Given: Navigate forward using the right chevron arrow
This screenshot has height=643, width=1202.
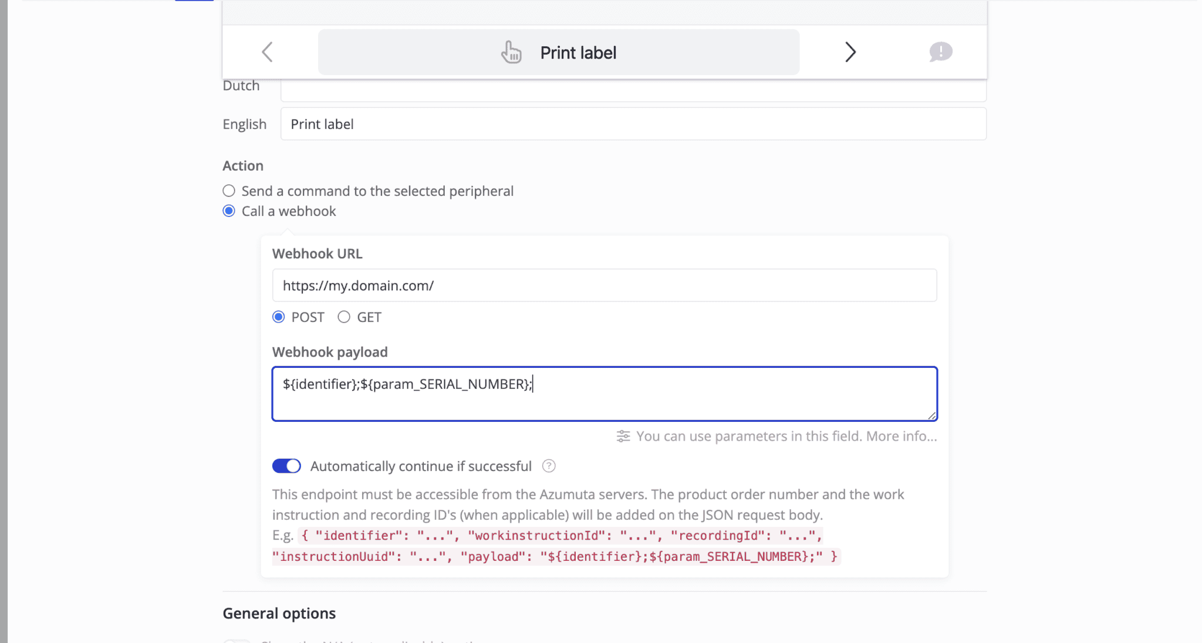Looking at the screenshot, I should click(x=852, y=52).
